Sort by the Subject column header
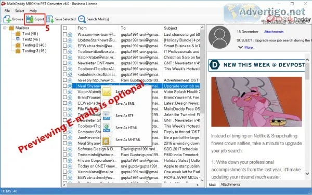 171,28
